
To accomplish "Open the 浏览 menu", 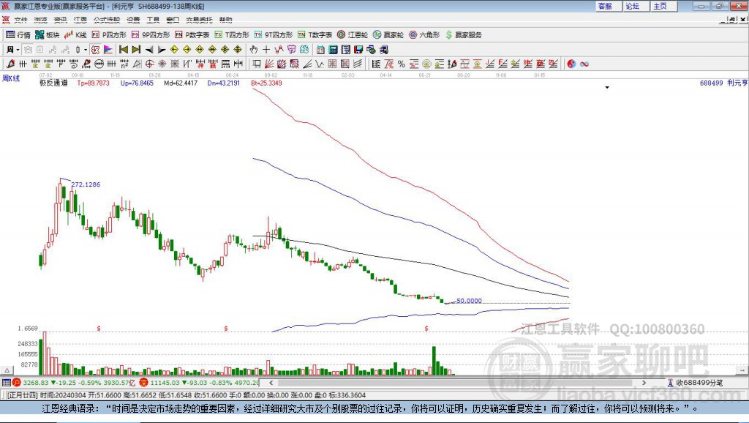I will (x=41, y=20).
